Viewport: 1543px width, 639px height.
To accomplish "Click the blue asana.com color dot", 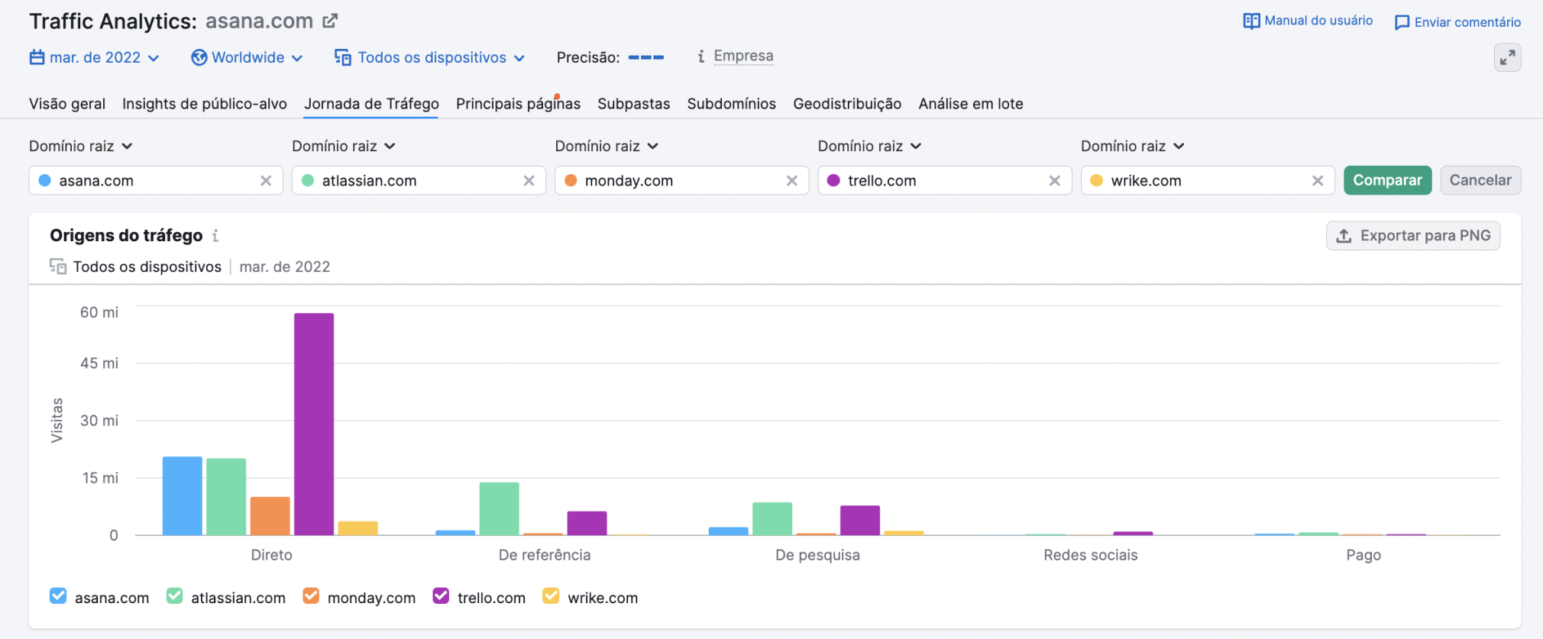I will 44,181.
